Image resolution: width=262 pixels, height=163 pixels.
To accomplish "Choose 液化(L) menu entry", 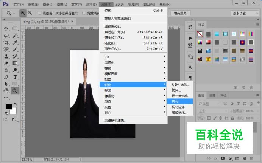I will click(x=133, y=43).
